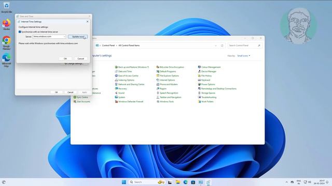
Task: Open Storage Spaces
Action: (206, 93)
